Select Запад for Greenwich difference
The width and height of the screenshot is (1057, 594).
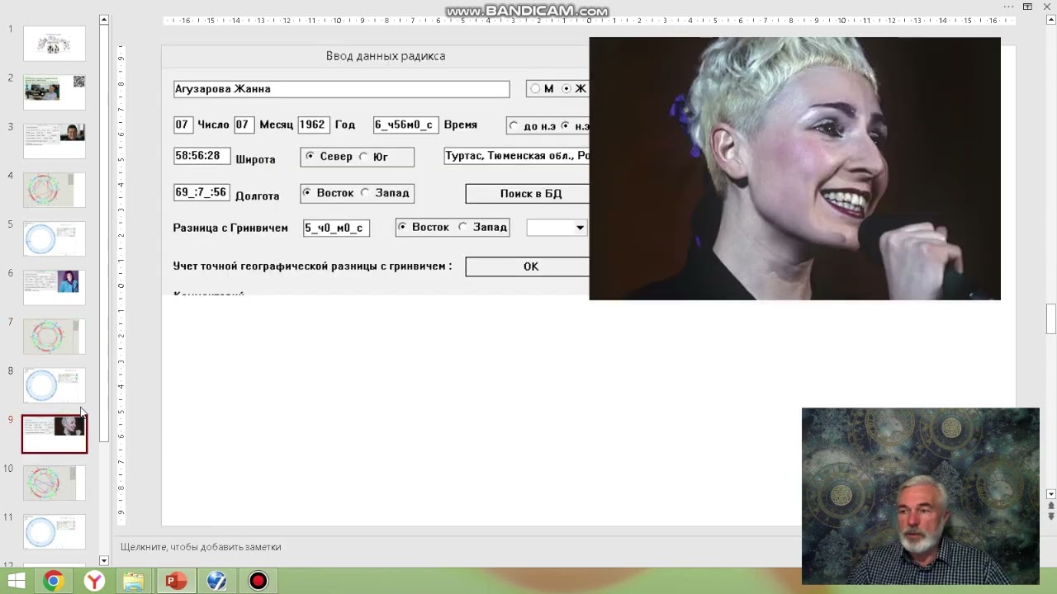pos(462,227)
